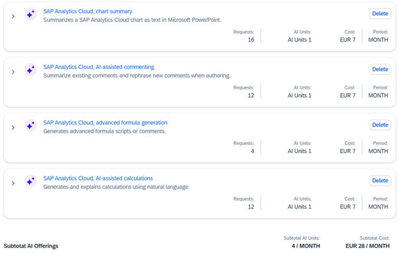Delete the AI-assisted calculations offering
The width and height of the screenshot is (399, 253).
[x=380, y=181]
